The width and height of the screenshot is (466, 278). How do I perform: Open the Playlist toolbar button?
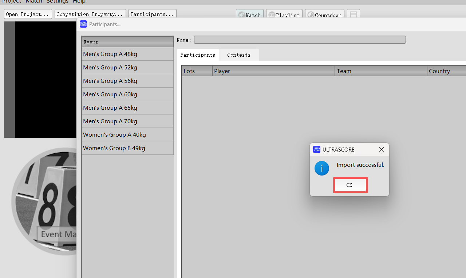(284, 15)
